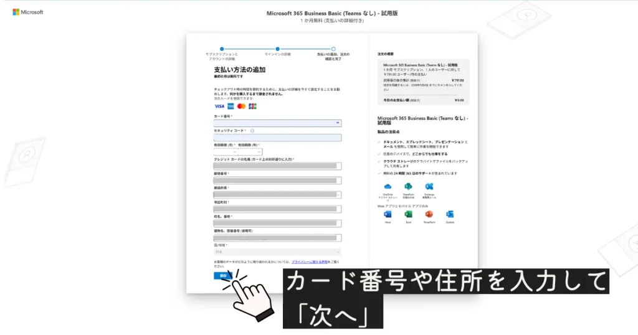Open the privacy statement link
The image size is (638, 335).
click(x=313, y=262)
